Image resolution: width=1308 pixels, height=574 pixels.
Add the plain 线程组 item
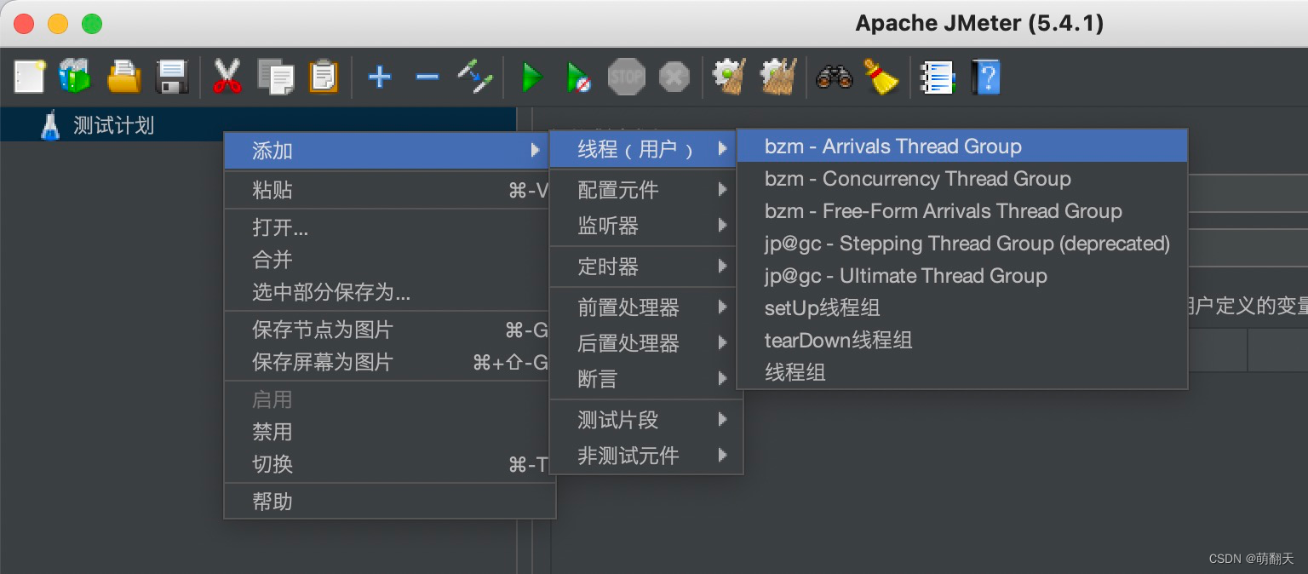point(962,373)
